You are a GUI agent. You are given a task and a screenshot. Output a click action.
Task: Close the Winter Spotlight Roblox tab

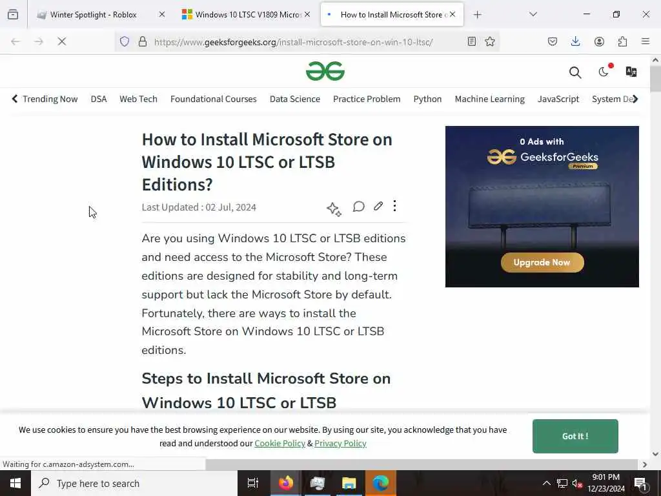162,14
